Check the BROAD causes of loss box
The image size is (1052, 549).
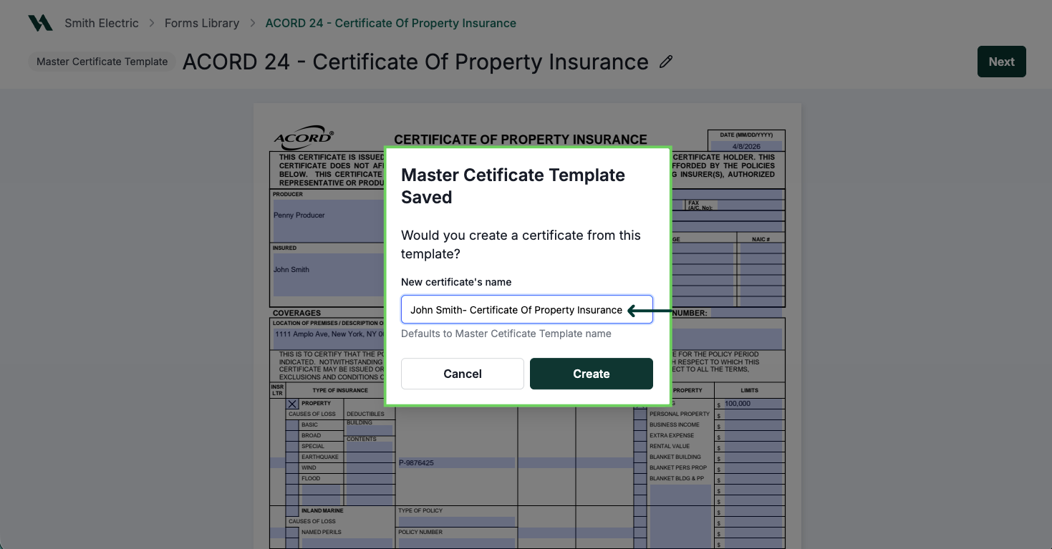coord(292,436)
